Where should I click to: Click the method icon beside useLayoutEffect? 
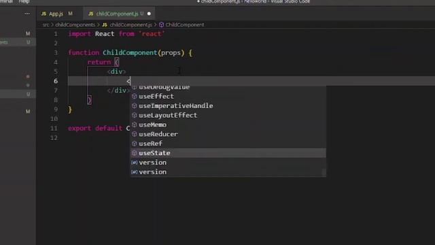point(135,115)
